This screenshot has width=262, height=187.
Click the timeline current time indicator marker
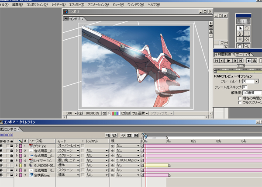[x=145, y=137]
